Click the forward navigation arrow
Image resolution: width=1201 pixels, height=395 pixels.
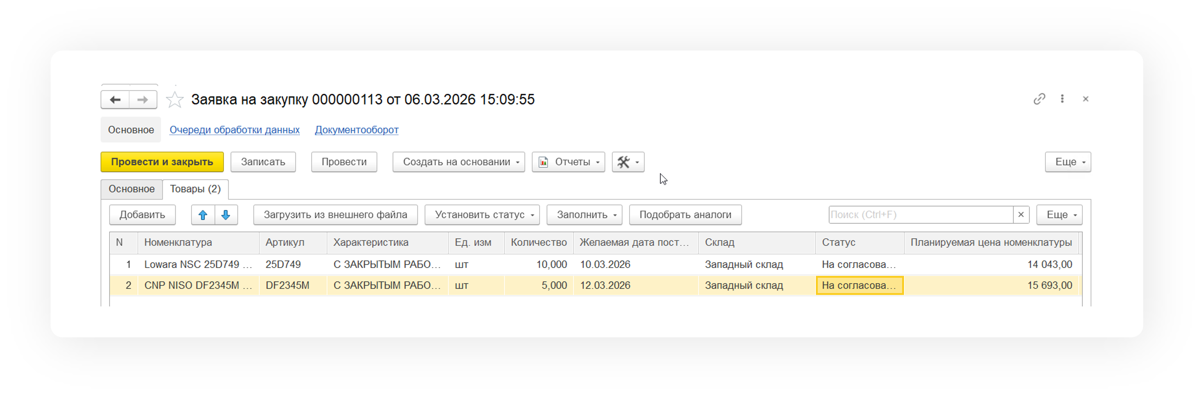tap(143, 100)
